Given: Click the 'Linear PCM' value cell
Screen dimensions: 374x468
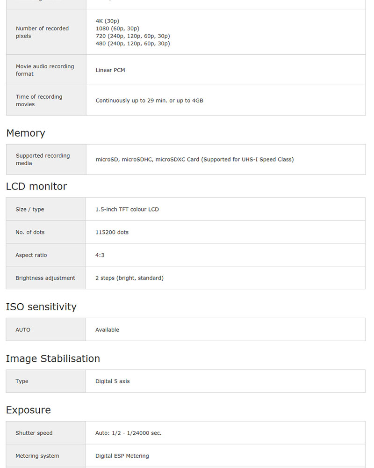Looking at the screenshot, I should (110, 70).
